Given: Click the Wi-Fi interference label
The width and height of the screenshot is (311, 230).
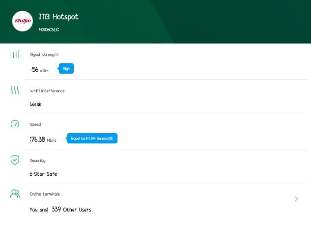Looking at the screenshot, I should pos(47,91).
